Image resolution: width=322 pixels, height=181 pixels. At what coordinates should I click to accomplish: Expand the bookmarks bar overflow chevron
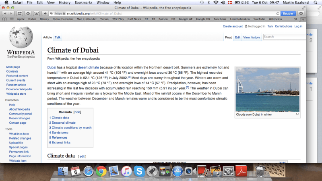click(296, 19)
